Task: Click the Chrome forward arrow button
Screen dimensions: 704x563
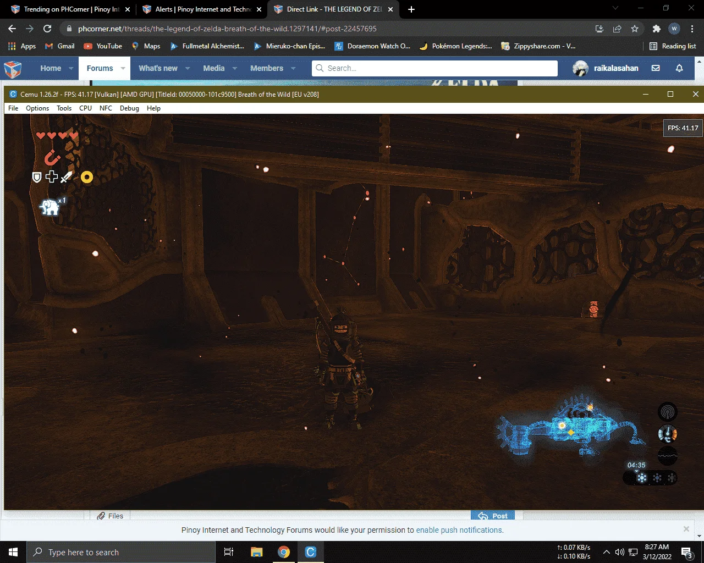Action: [x=30, y=29]
